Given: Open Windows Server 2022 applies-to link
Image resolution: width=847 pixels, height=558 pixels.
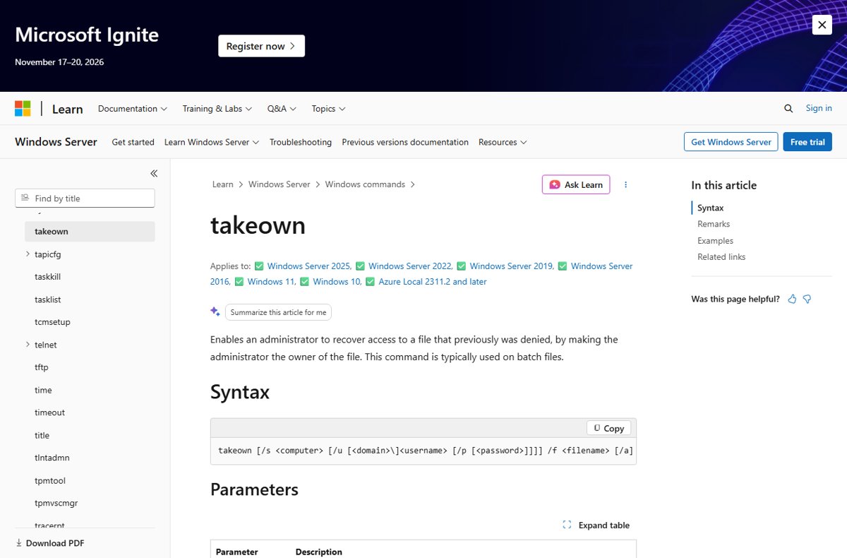Looking at the screenshot, I should click(410, 266).
